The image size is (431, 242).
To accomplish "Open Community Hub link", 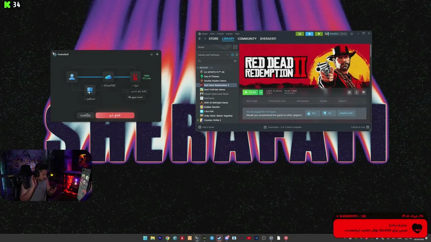I will [277, 101].
